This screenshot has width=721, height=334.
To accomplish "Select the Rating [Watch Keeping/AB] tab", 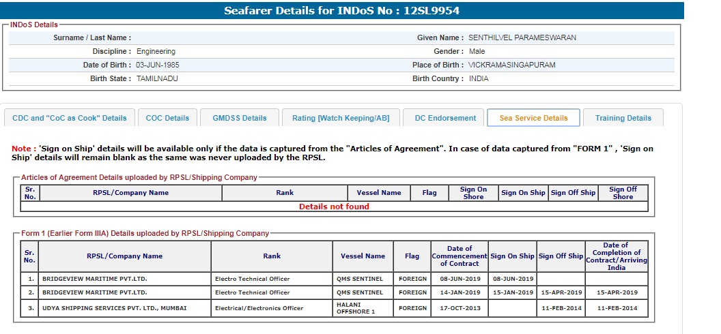I will coord(341,118).
